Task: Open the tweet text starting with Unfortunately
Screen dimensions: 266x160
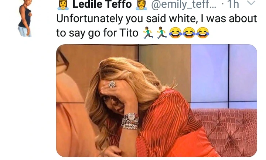Action: [156, 25]
